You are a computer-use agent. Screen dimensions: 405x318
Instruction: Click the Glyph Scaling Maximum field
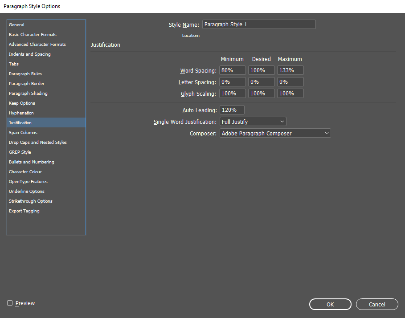tap(290, 94)
